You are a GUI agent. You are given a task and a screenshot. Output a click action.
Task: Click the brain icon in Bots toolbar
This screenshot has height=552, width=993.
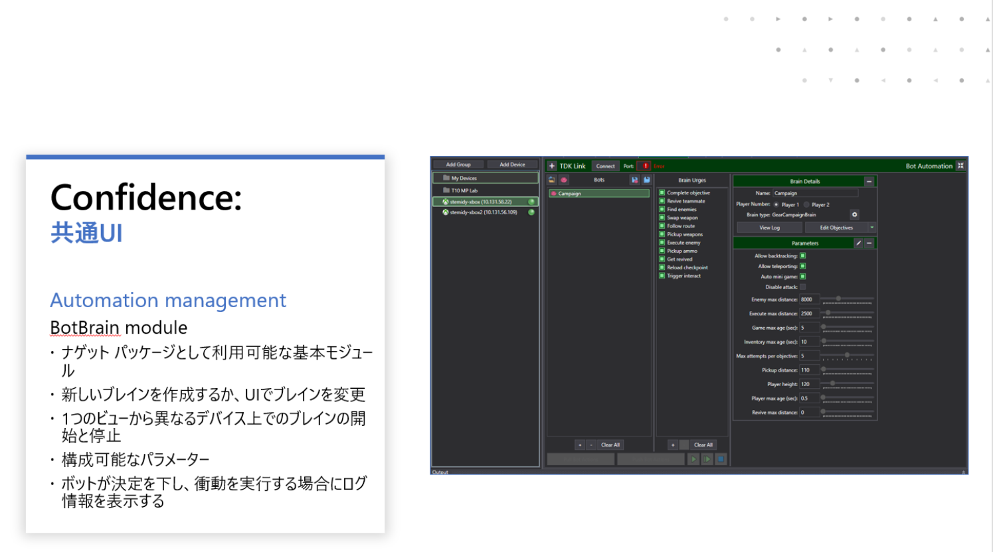pos(564,180)
